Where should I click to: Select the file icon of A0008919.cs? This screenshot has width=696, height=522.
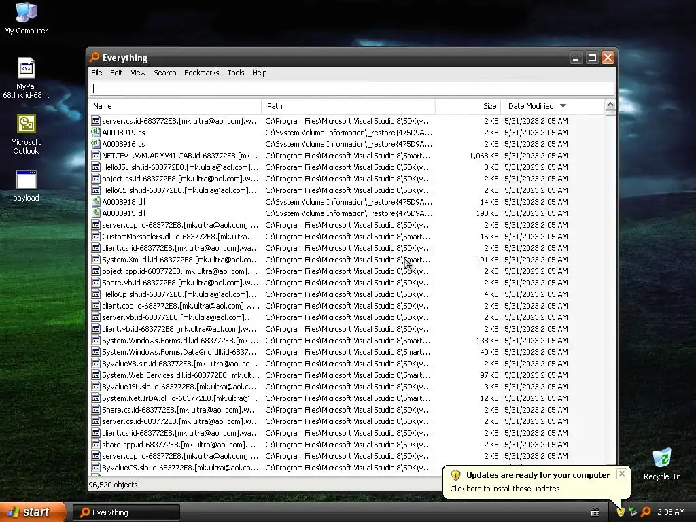click(x=95, y=133)
